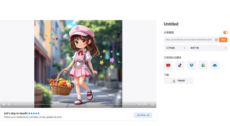
Task: Click the center play overlay on video
Action: coord(79,64)
